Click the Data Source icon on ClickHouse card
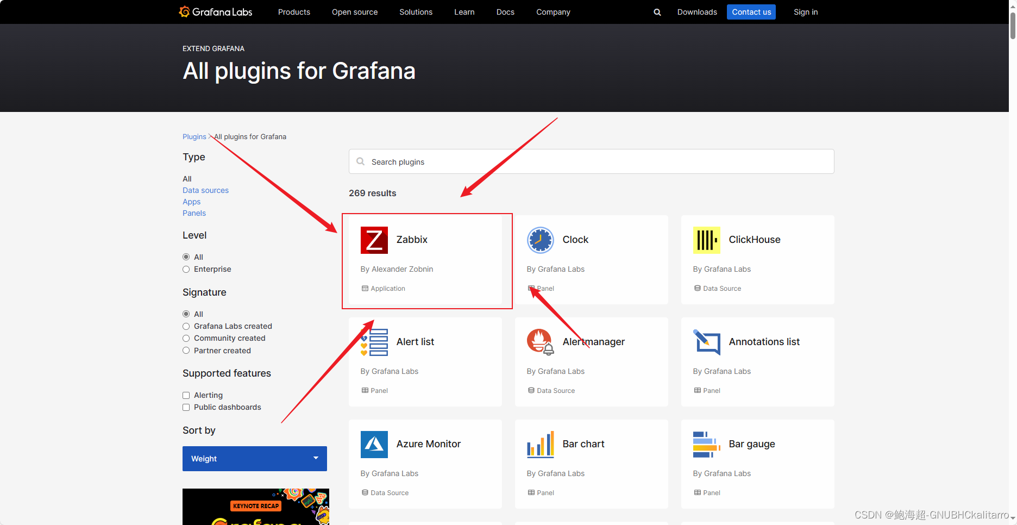 coord(698,289)
